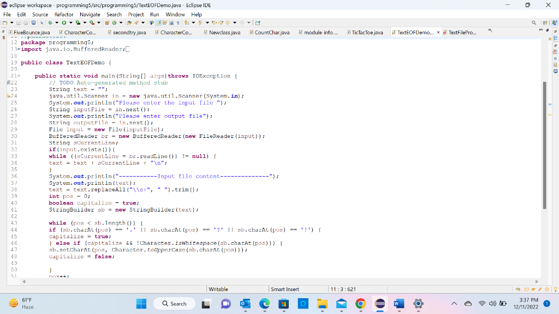Click the magnifier quick access search icon
The width and height of the screenshot is (559, 314).
coord(534,23)
